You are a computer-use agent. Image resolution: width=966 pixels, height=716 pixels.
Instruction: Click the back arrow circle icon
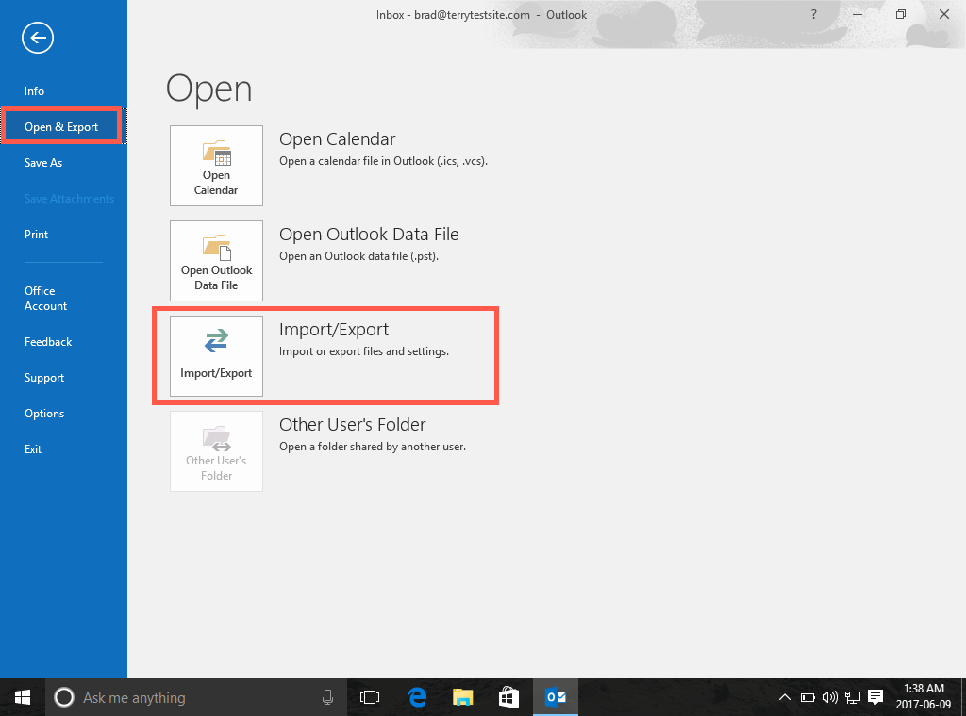coord(38,38)
